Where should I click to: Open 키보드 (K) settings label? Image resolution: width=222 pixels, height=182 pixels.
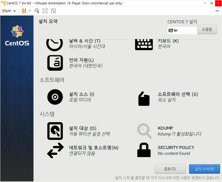pyautogui.click(x=168, y=41)
